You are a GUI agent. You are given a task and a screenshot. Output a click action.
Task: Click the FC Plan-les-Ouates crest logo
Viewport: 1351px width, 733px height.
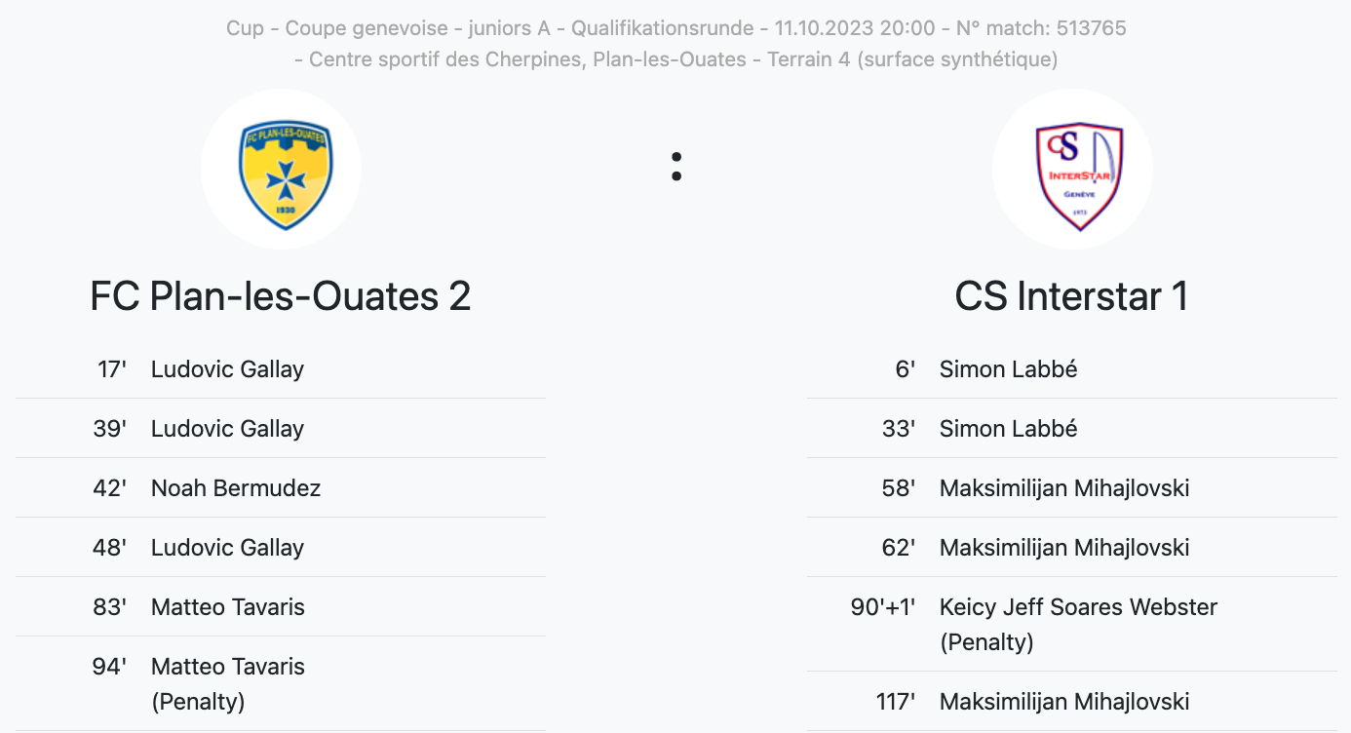click(281, 170)
